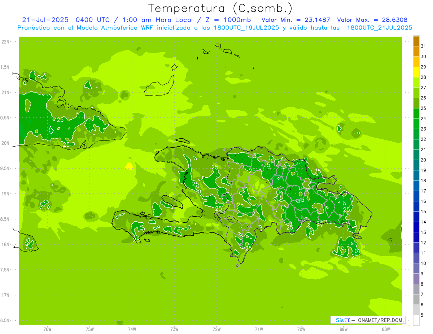Screen dimensions: 433x334
Task: Click the '75W' longitude axis label
Action: 90,329
